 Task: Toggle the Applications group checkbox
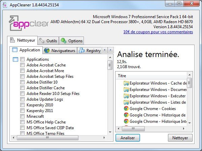(23, 59)
